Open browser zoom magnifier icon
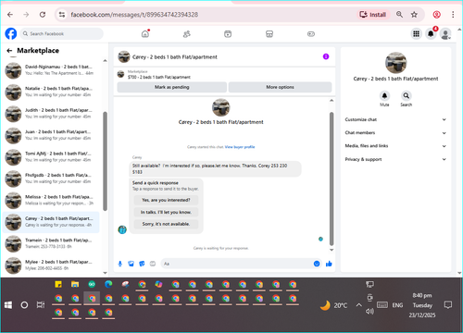This screenshot has height=333, width=463. coord(399,15)
